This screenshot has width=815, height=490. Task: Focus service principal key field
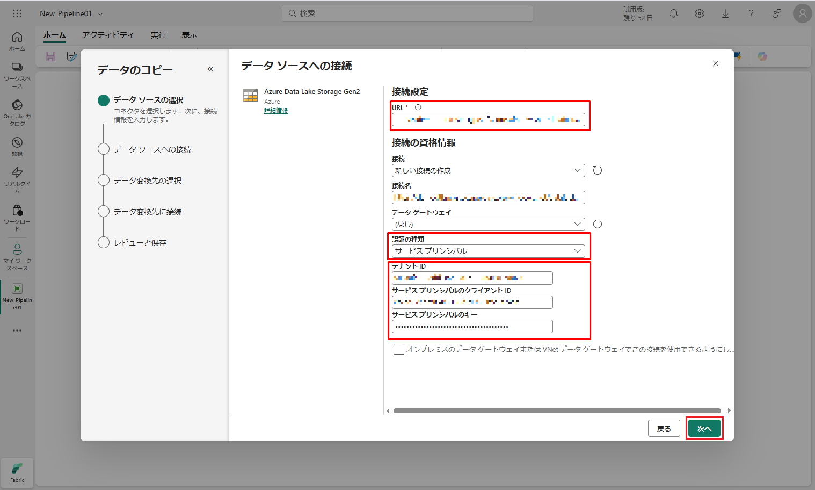[x=472, y=326]
